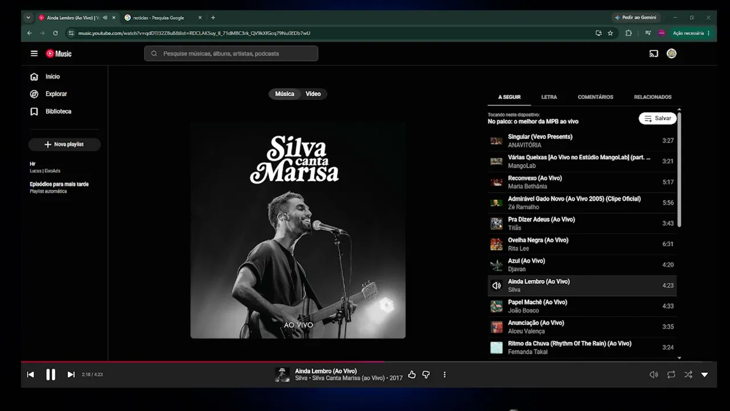Play Azul (Ao Vivo) by Djavan
Screen dimensions: 730x411
click(x=582, y=265)
